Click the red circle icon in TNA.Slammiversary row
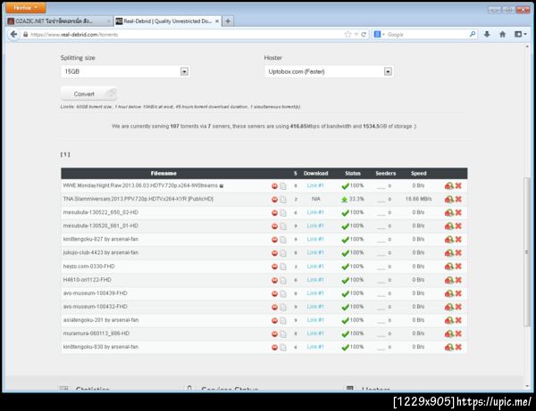Image resolution: width=536 pixels, height=411 pixels. click(274, 199)
